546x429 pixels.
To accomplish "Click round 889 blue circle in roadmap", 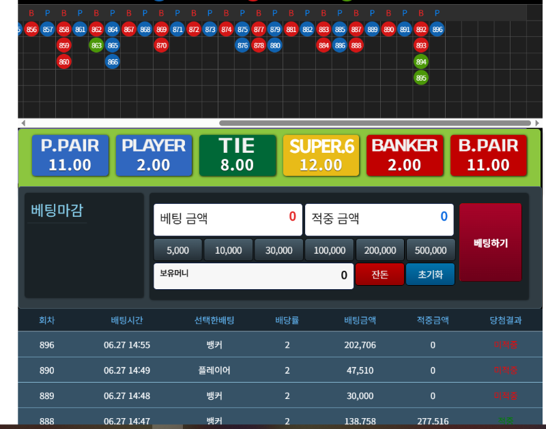I will coord(372,29).
